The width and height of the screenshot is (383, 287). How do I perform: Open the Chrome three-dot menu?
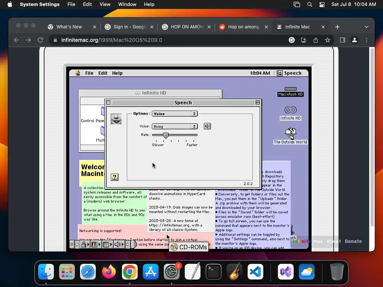(x=367, y=40)
